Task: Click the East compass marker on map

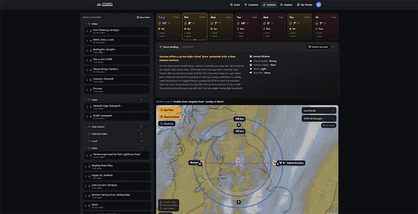Action: pos(277,163)
